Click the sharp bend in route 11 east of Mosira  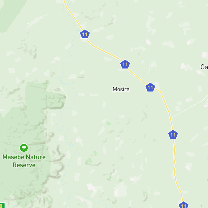pos(161,92)
